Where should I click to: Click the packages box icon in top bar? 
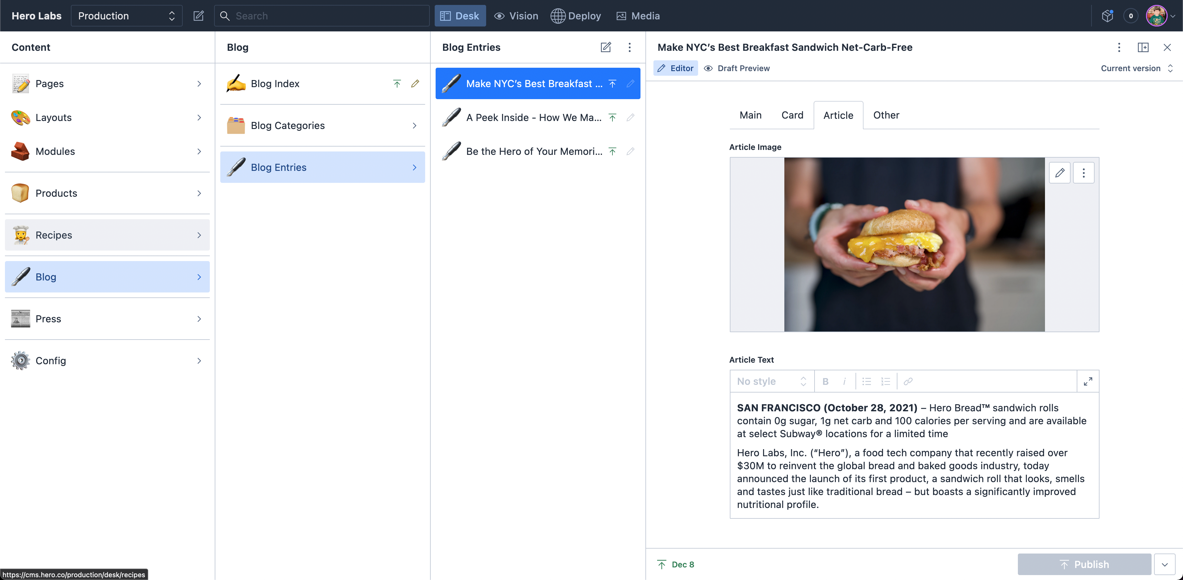coord(1107,16)
